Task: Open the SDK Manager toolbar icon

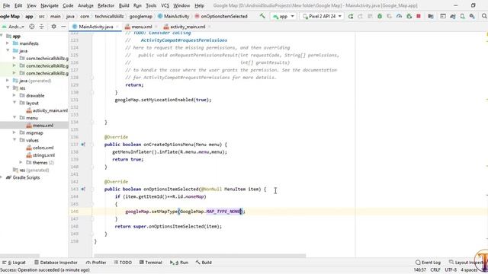Action: coord(472,16)
